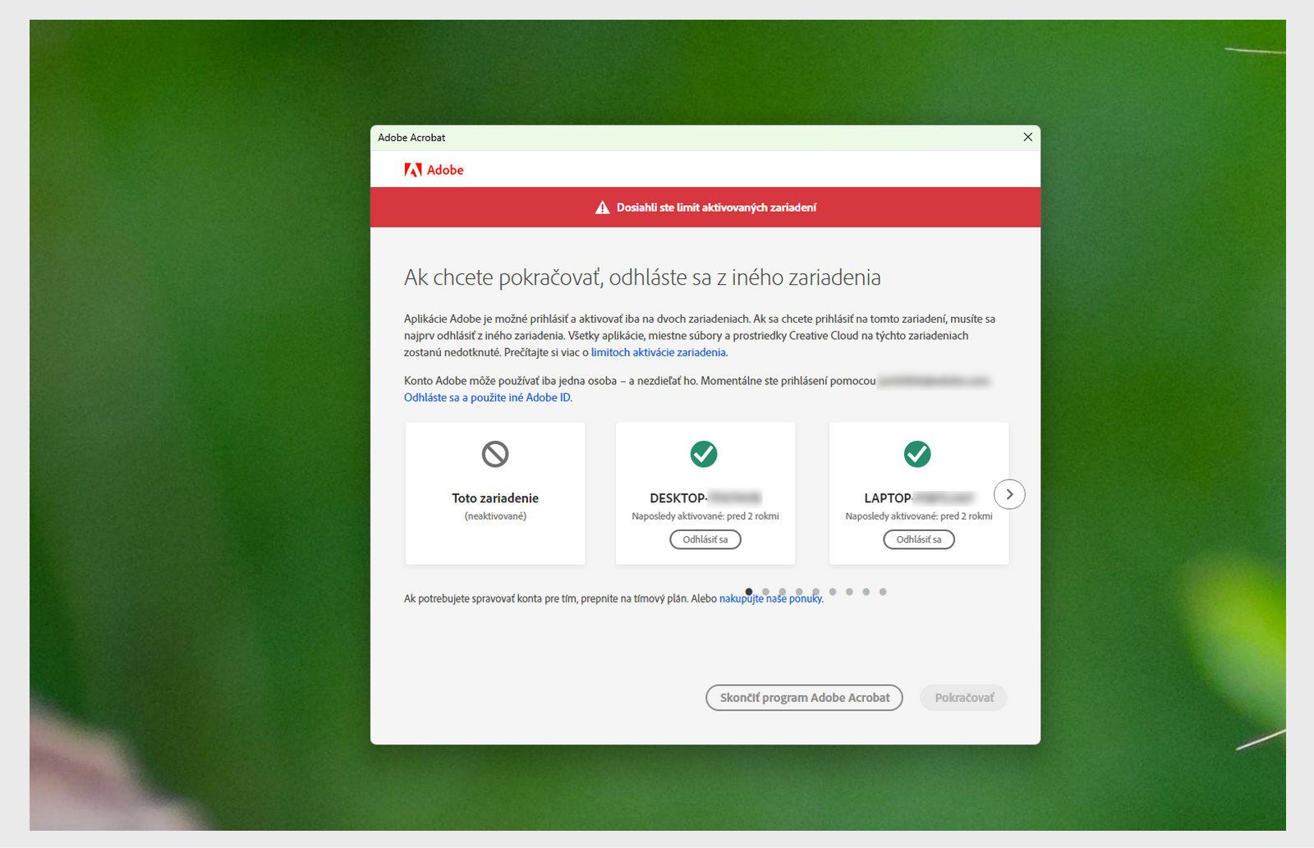Click the DESKTOP device name
Image resolution: width=1314 pixels, height=848 pixels.
(x=705, y=498)
